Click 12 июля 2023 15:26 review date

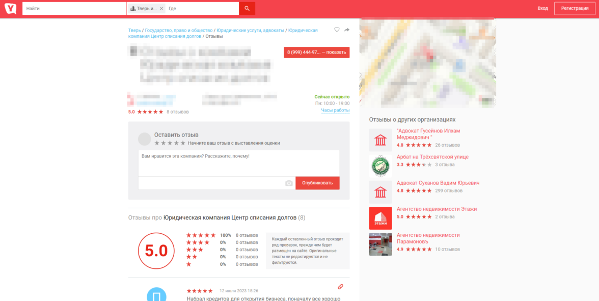(x=239, y=291)
